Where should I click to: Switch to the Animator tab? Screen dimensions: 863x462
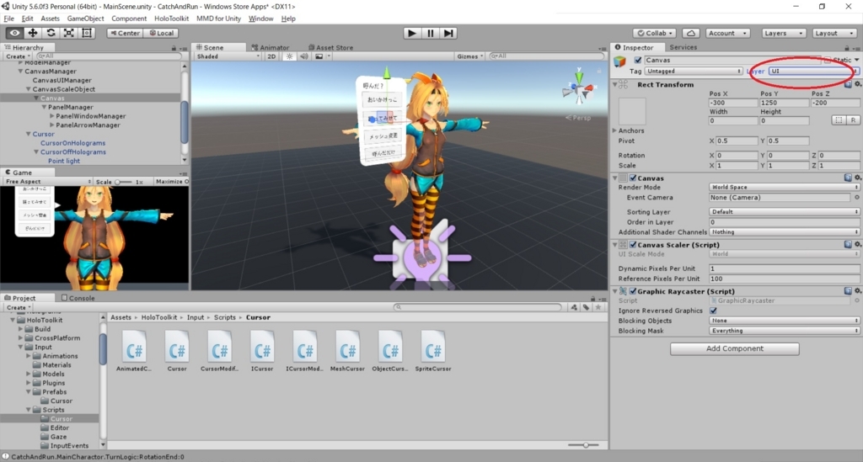click(271, 47)
